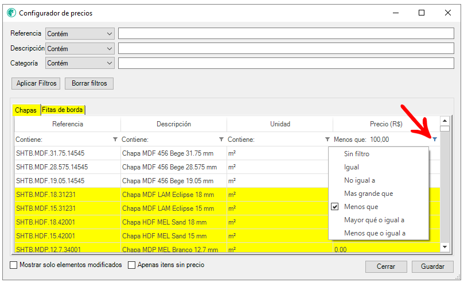
Task: Click the Descripción column filter funnel icon
Action: coord(221,140)
